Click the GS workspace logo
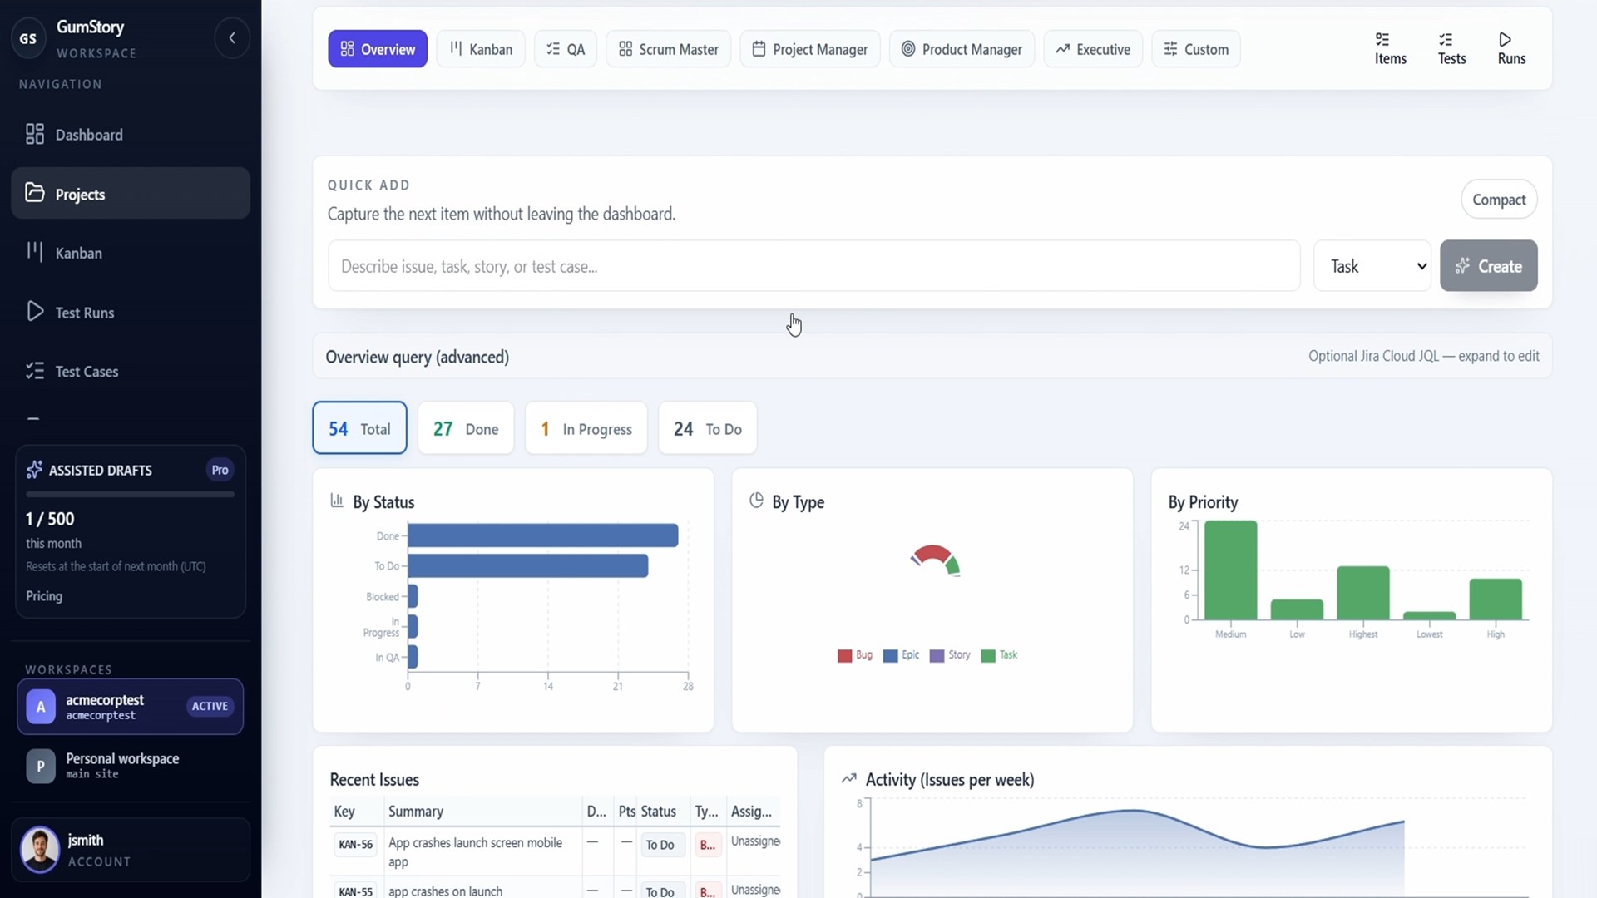Viewport: 1597px width, 898px height. coord(28,38)
